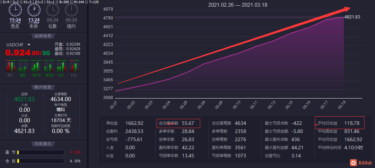
Task: Click the Tokyo clock icon
Action: point(34,10)
